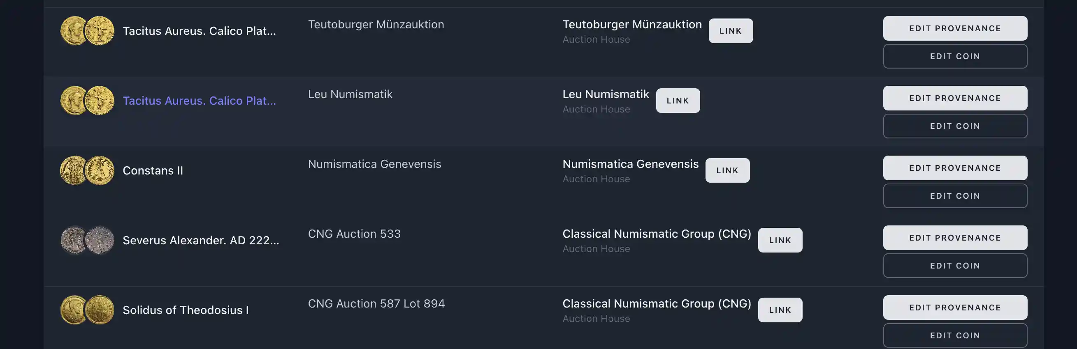Click the bold Teutoburger Münzauktion auction house name
1077x349 pixels.
coord(632,24)
